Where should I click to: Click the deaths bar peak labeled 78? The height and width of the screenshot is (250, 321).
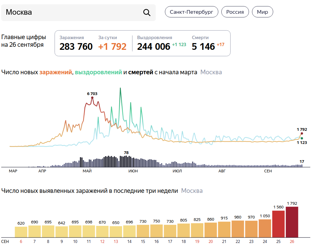(x=126, y=161)
